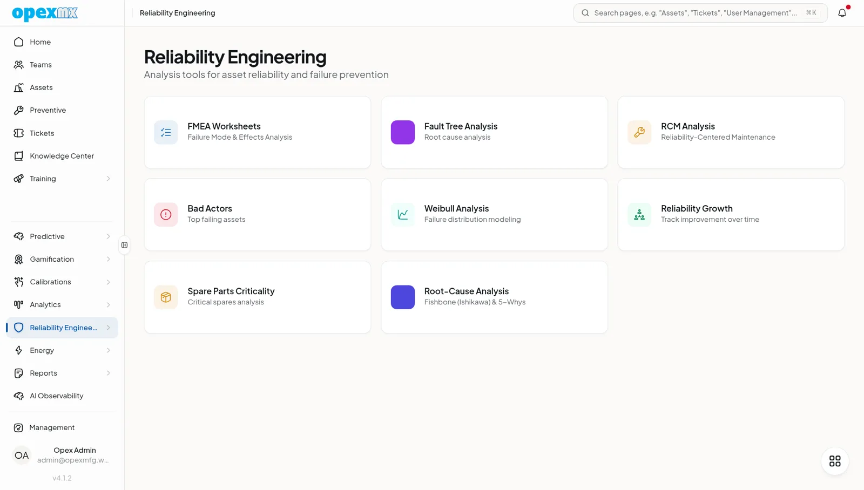This screenshot has width=864, height=490.
Task: Click the Bad Actors alert icon
Action: (x=166, y=214)
